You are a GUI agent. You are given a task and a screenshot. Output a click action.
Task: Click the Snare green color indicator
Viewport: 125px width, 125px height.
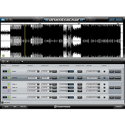click(x=9, y=78)
